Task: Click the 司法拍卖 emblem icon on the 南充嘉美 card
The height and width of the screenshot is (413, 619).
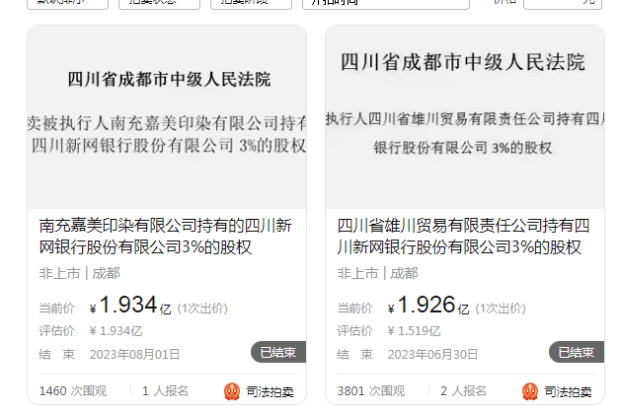Action: pyautogui.click(x=232, y=391)
